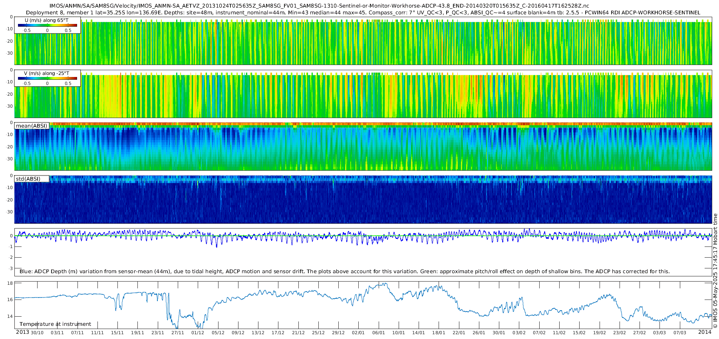Click the 2013 year label on time axis
The image size is (719, 339).
[x=22, y=332]
